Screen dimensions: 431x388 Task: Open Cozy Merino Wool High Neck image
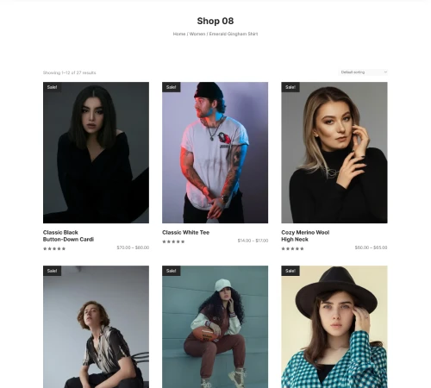334,153
